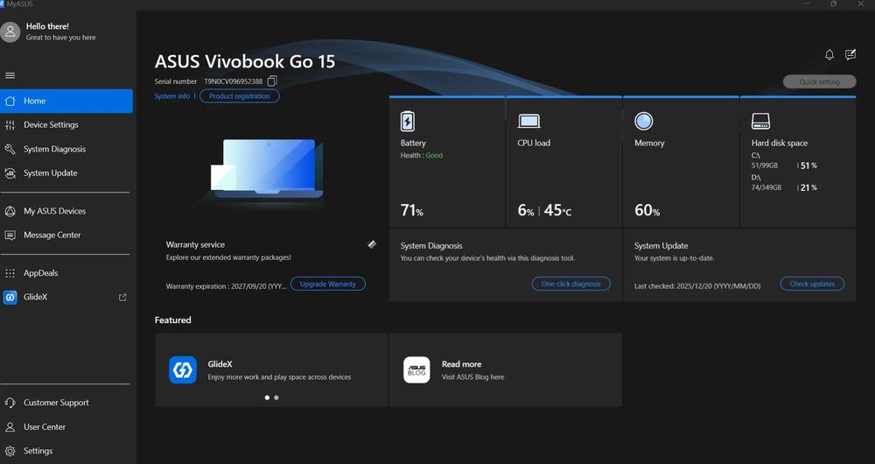Click the CPU load laptop icon
875x464 pixels.
click(528, 121)
